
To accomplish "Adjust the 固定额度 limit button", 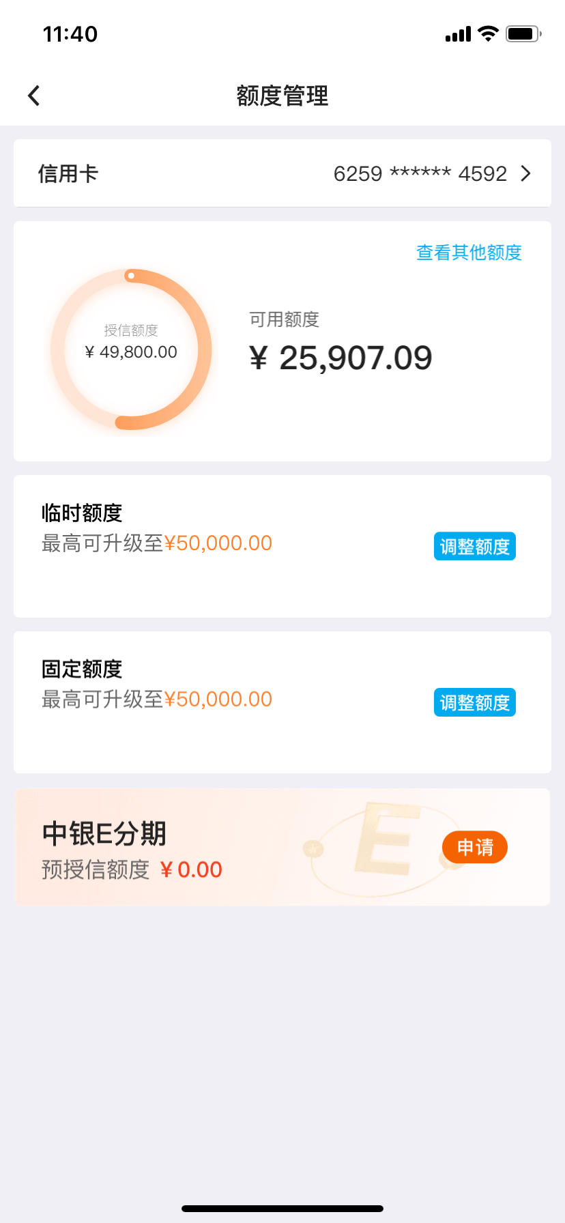I will 475,702.
